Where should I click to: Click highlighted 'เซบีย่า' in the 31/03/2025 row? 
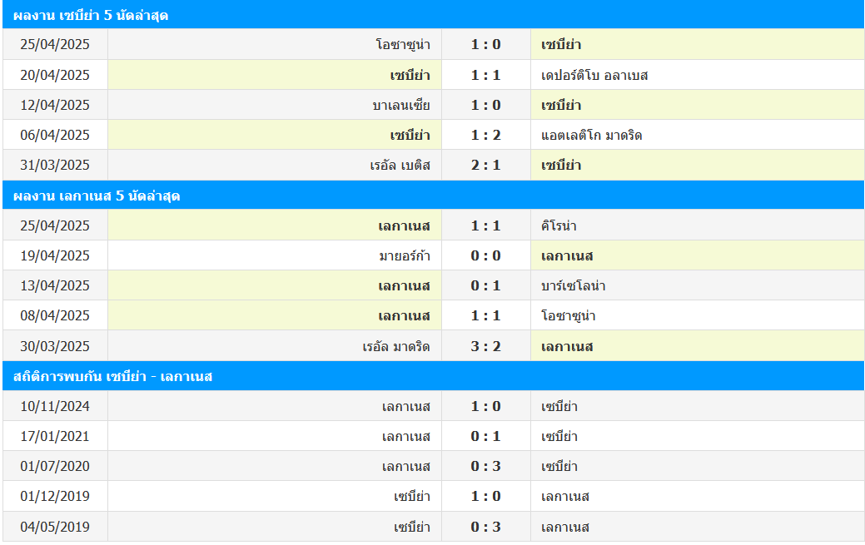point(561,165)
